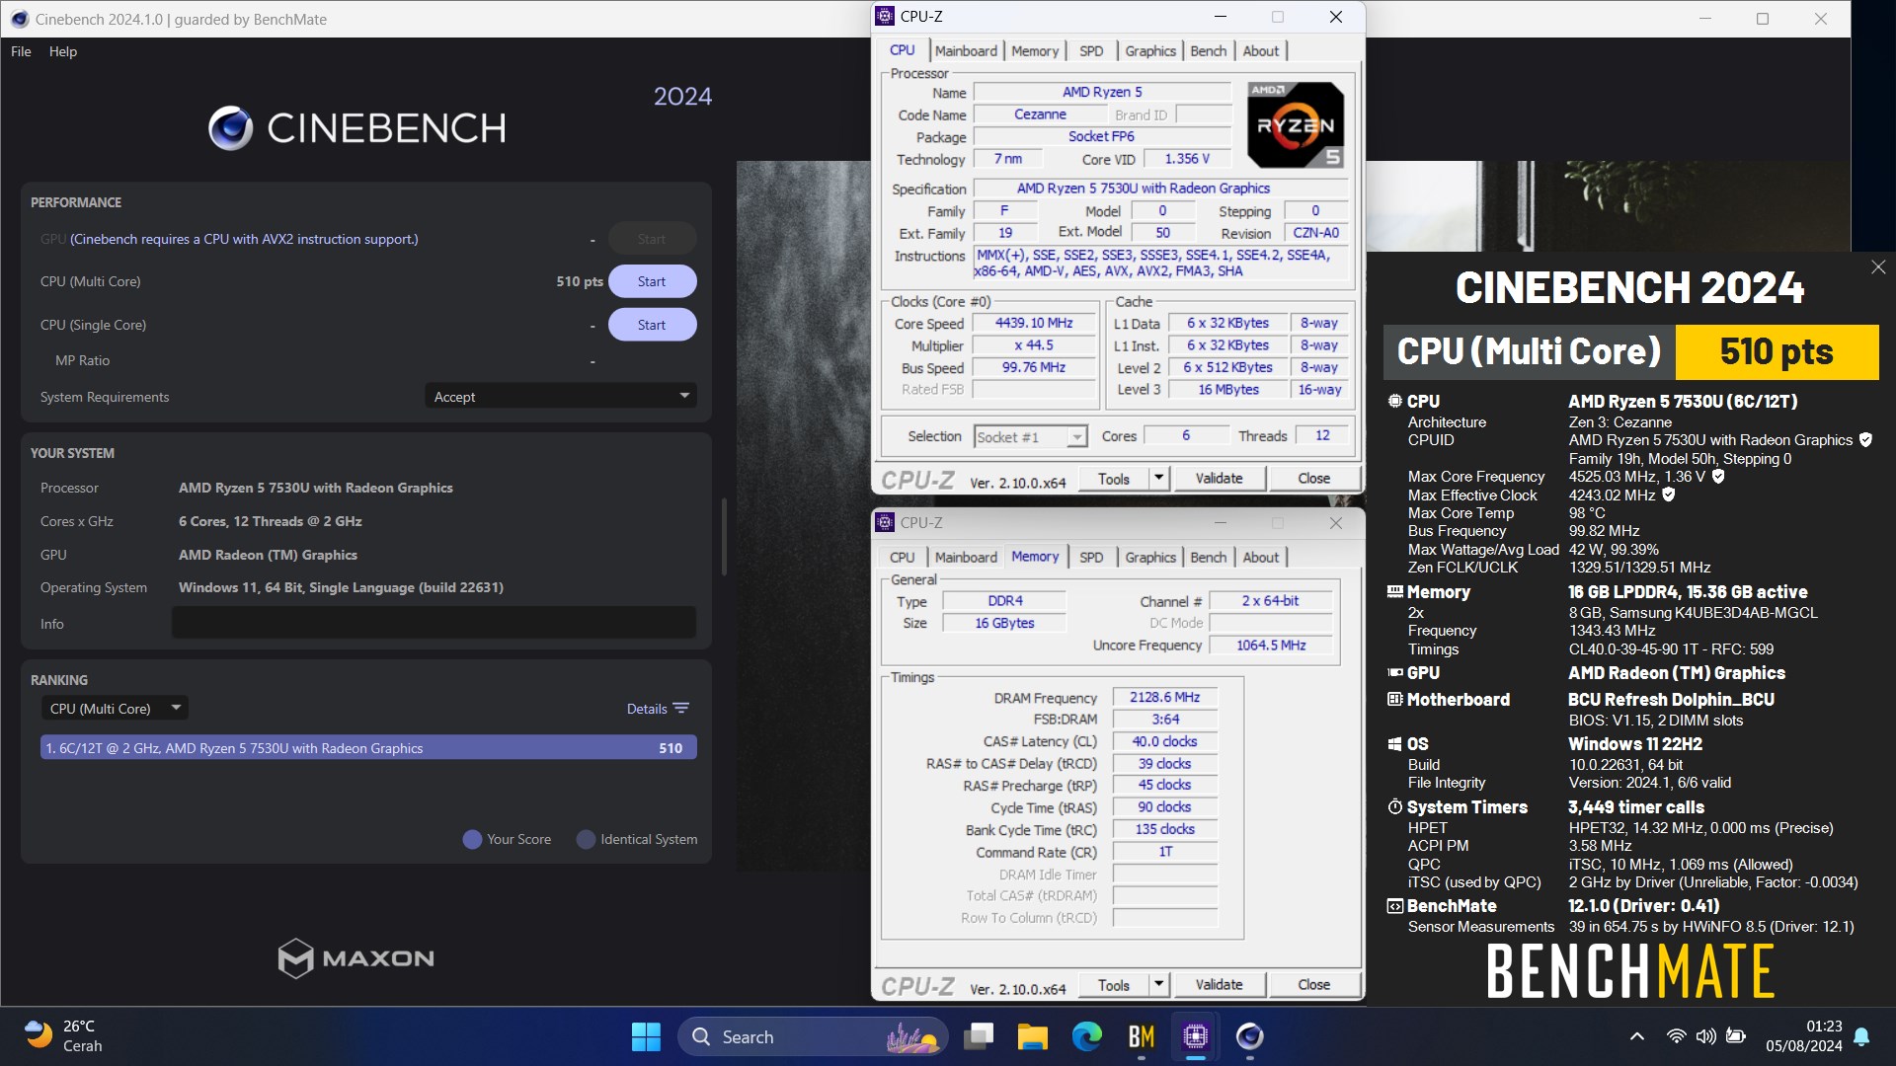The width and height of the screenshot is (1896, 1066).
Task: Open the Help menu in Cinebench
Action: click(63, 51)
